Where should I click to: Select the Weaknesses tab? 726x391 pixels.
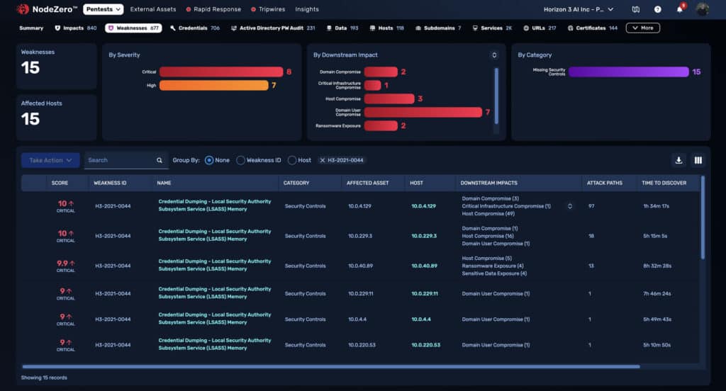pos(133,28)
